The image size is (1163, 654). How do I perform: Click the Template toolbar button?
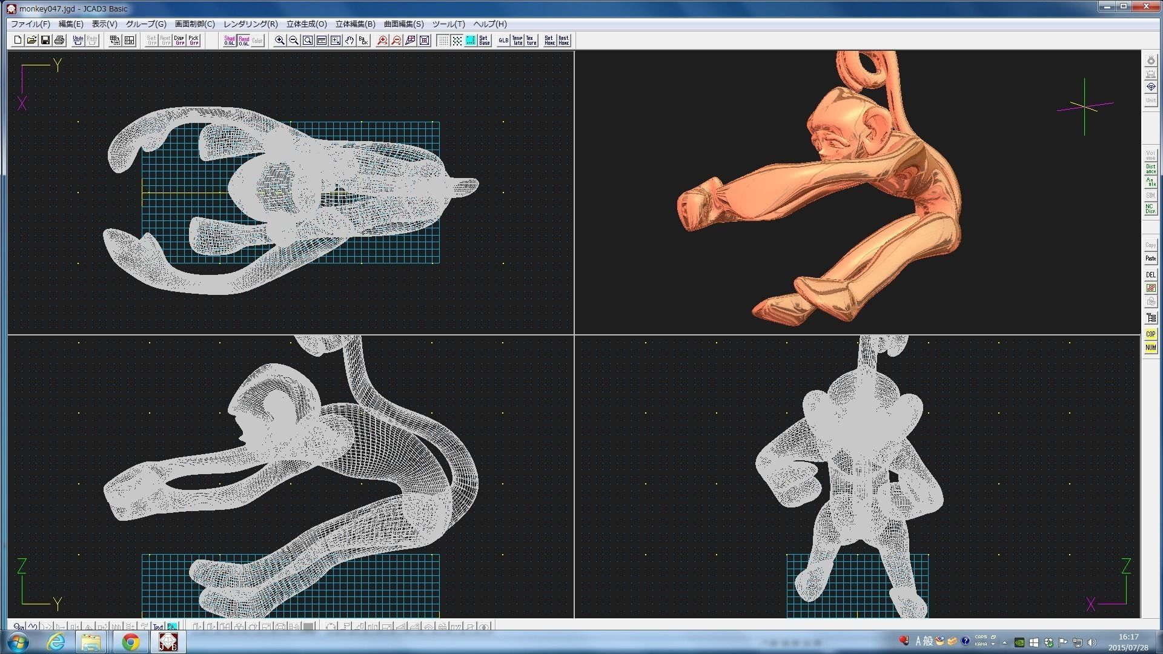click(517, 41)
